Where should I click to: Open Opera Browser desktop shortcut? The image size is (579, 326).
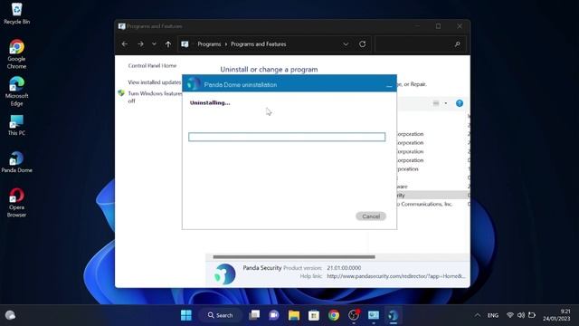(16, 203)
